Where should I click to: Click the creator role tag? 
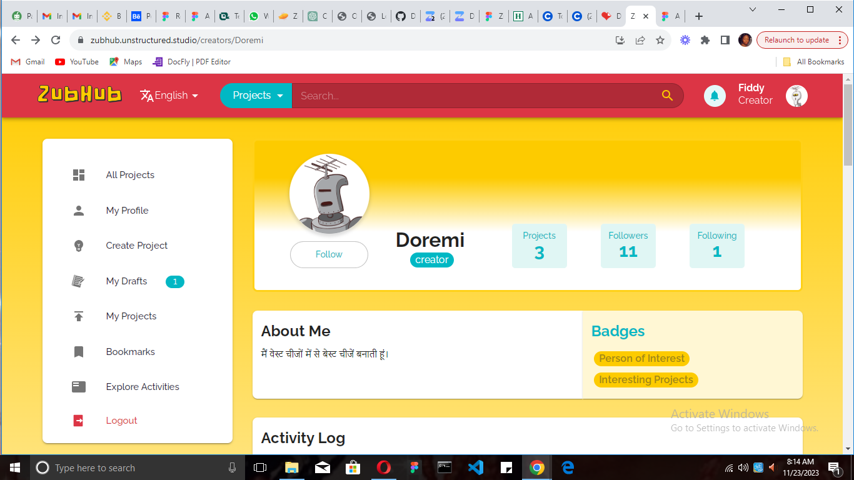[432, 260]
